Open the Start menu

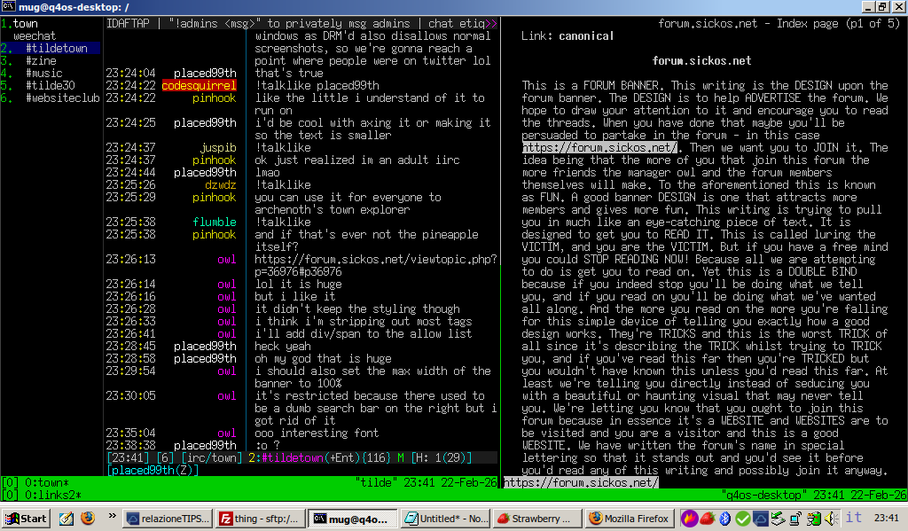coord(27,518)
